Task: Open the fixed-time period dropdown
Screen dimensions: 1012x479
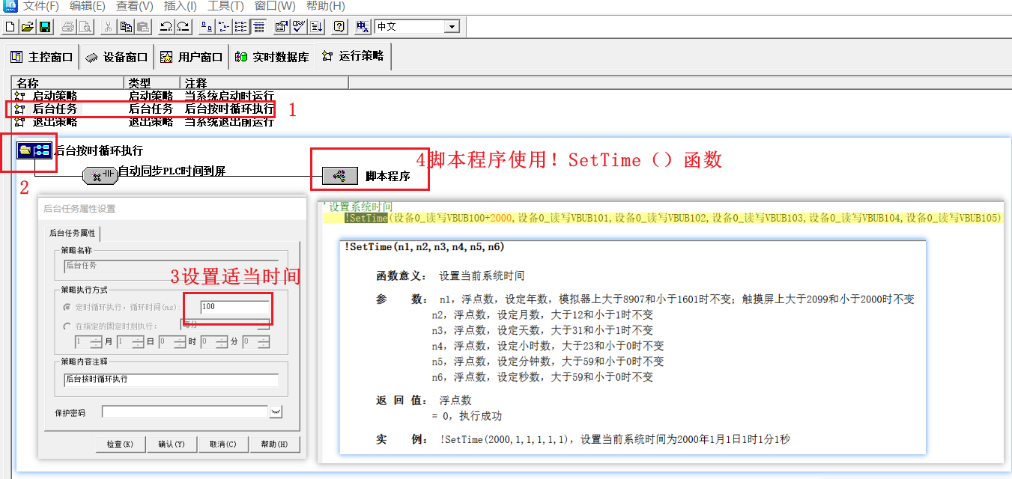Action: tap(263, 325)
